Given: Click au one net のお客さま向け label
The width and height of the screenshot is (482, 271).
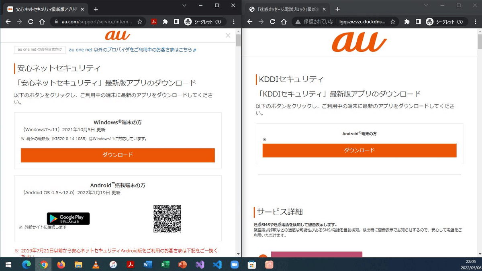Looking at the screenshot, I should pos(40,50).
